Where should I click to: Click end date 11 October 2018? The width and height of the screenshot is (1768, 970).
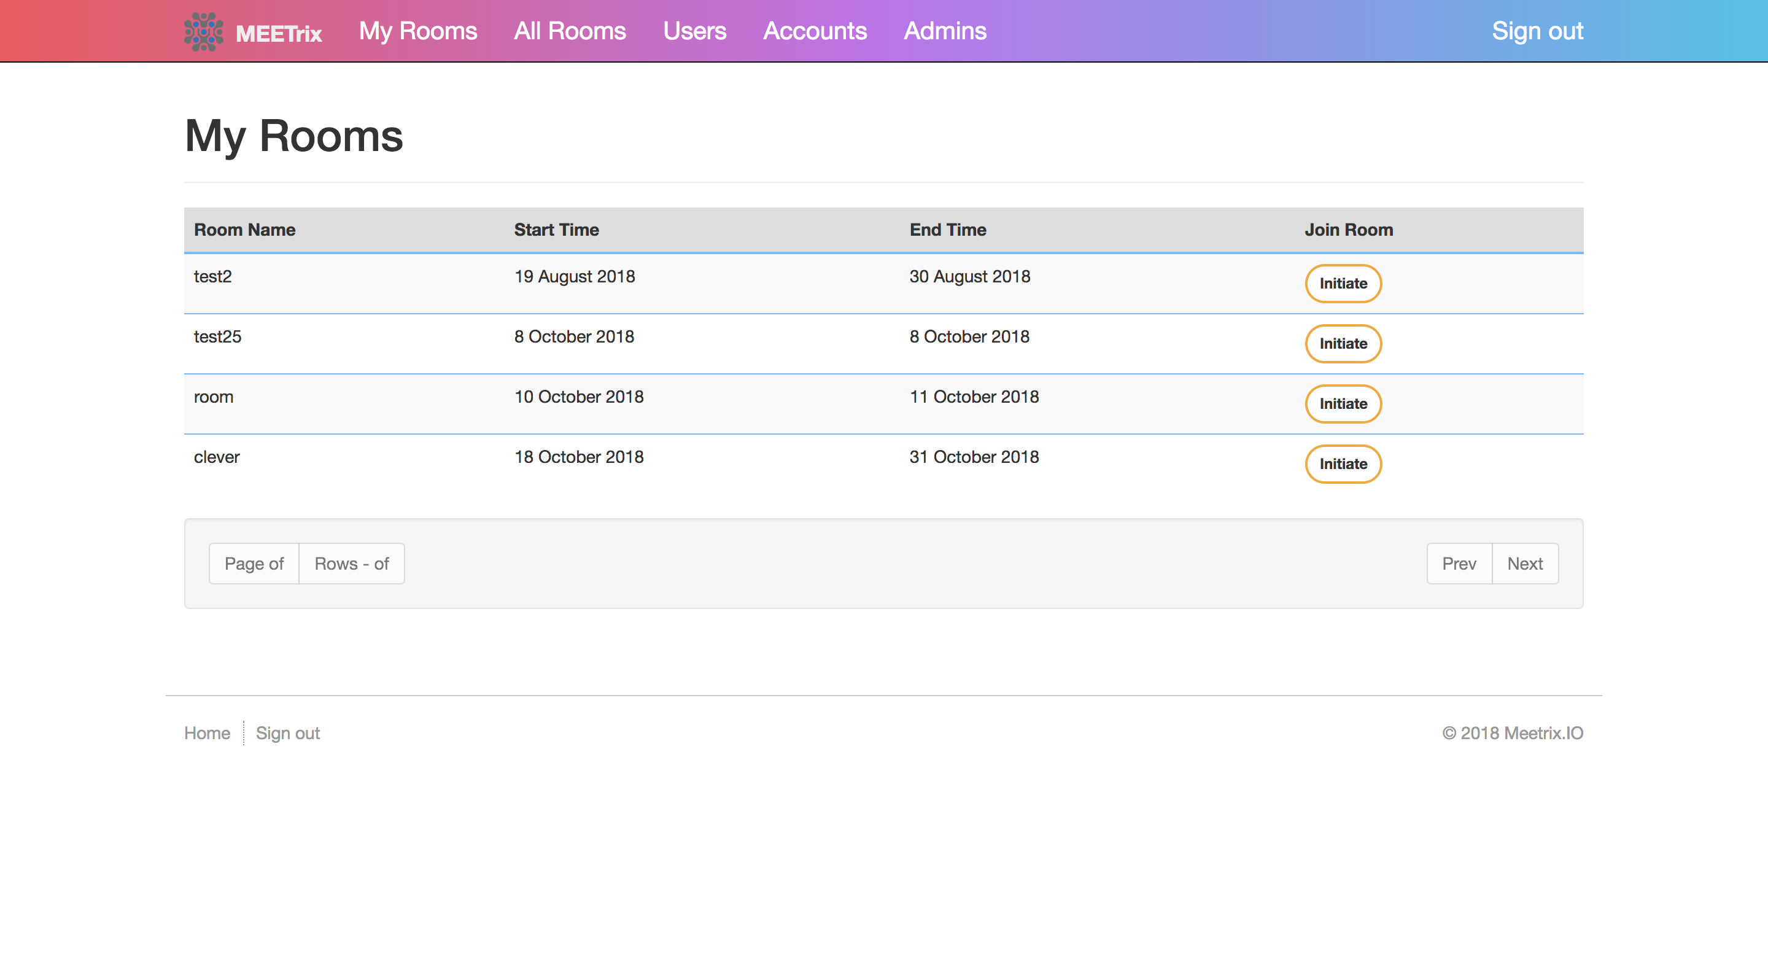pyautogui.click(x=974, y=397)
